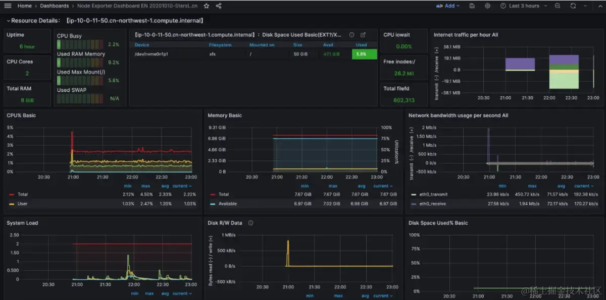606x300 pixels.
Task: Sort Disk R/W Data legend by current
Action: 383,296
